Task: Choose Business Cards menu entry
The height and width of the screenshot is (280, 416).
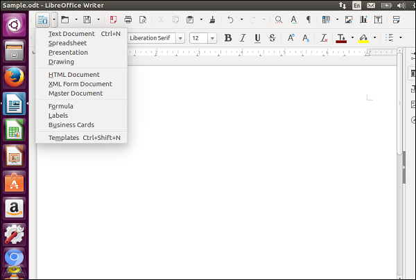Action: tap(81, 125)
